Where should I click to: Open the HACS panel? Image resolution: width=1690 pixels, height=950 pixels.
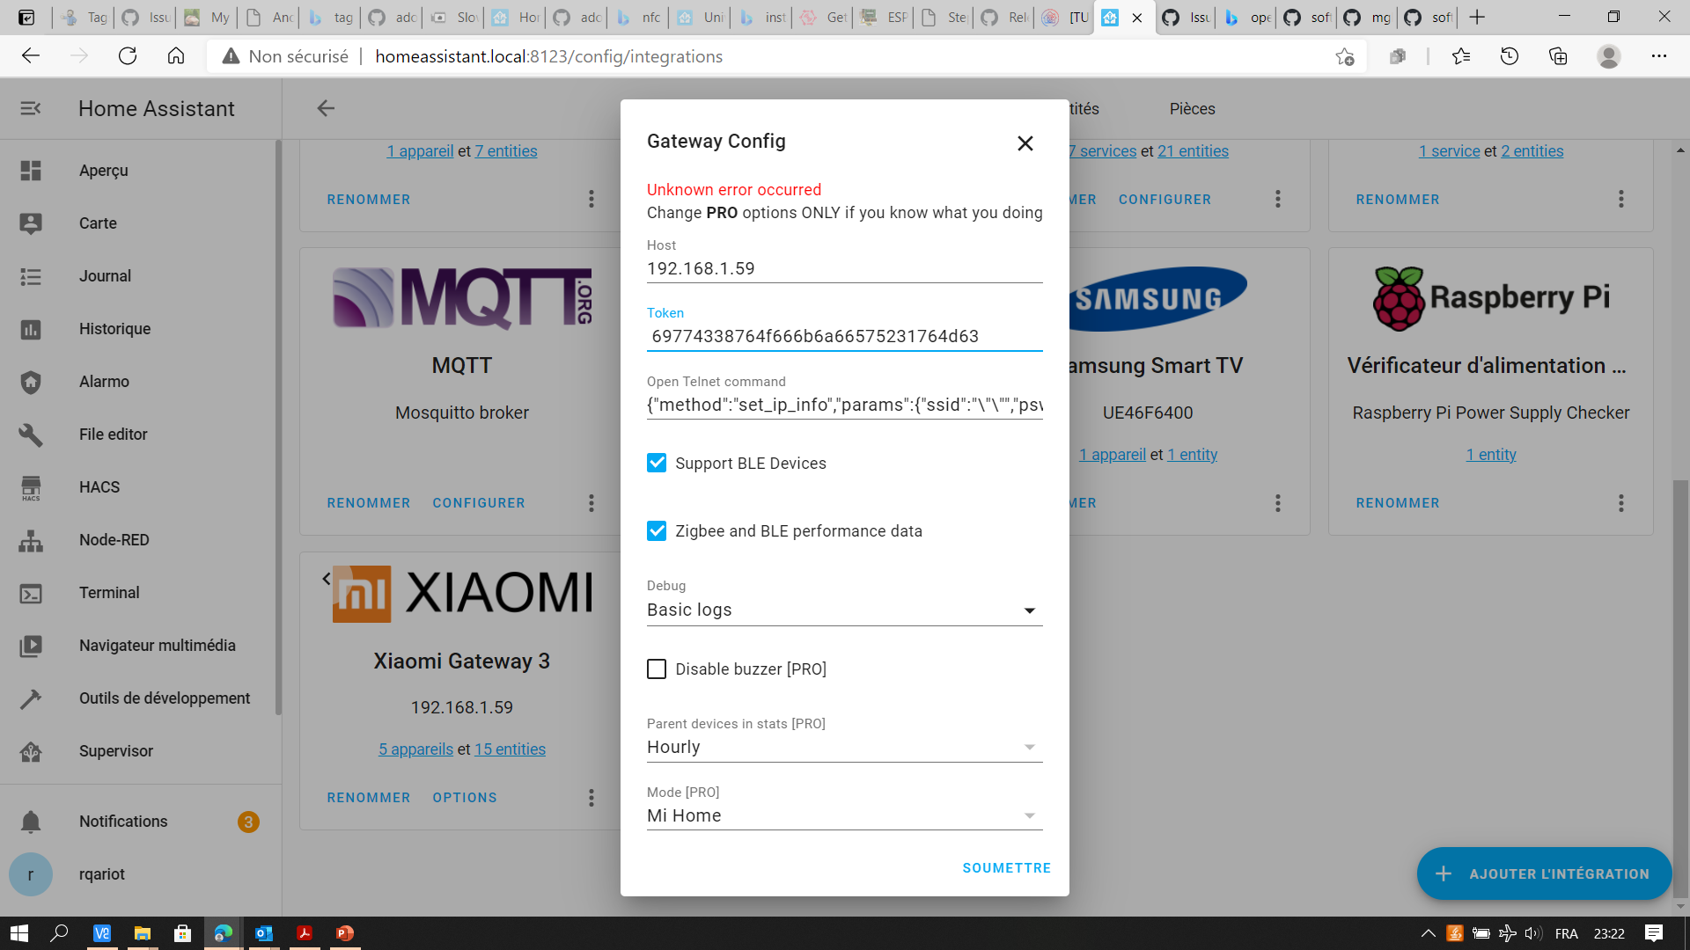point(99,486)
